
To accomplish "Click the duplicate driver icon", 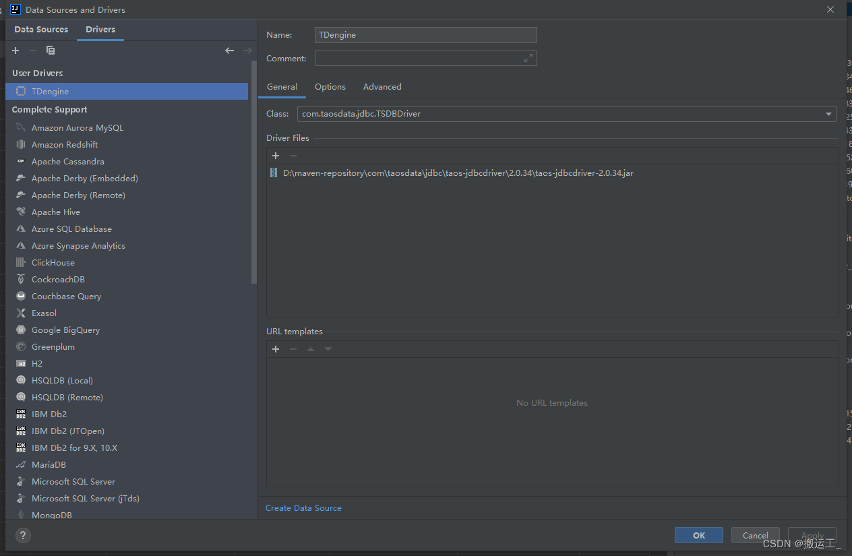I will [x=51, y=51].
